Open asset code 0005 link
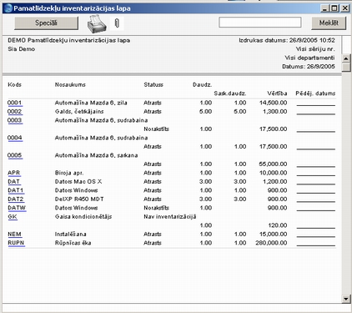This screenshot has height=313, width=352. [x=15, y=155]
